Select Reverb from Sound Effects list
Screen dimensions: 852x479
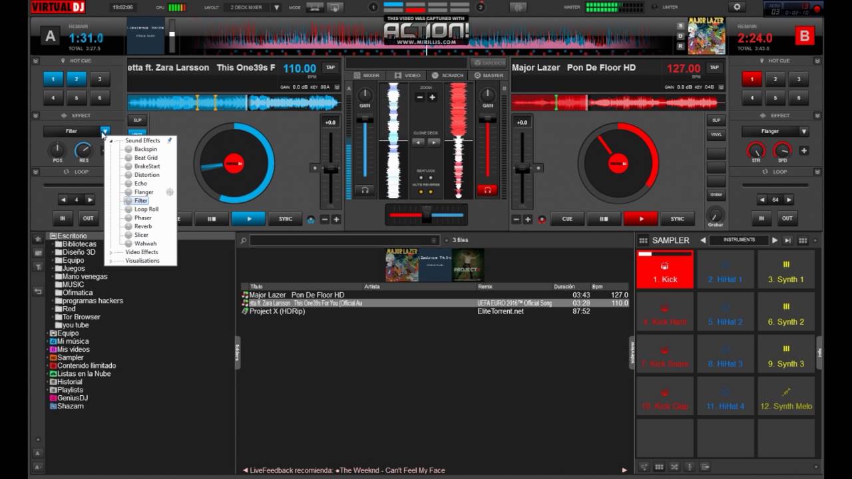click(143, 226)
